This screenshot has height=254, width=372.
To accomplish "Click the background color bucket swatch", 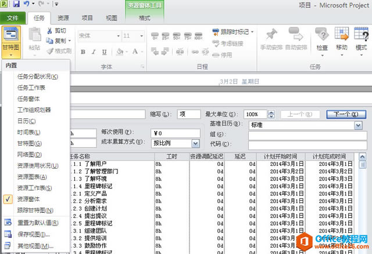I will (120, 52).
